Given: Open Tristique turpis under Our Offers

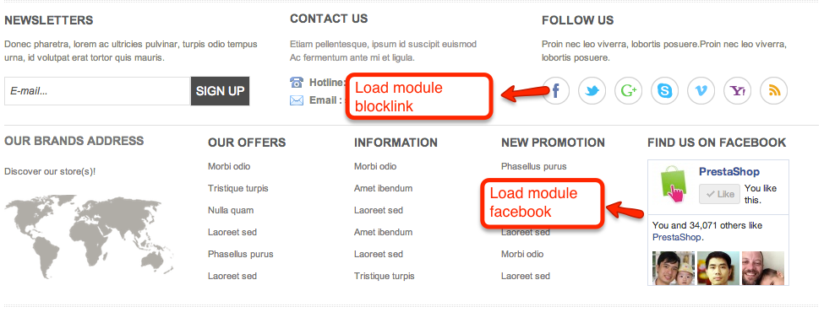Looking at the screenshot, I should point(238,188).
